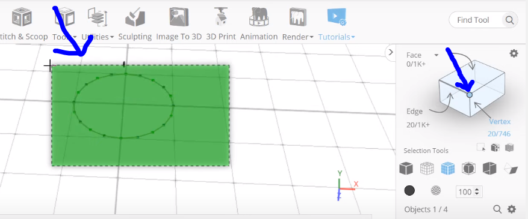Open the Animation tool
Image resolution: width=528 pixels, height=219 pixels.
point(259,17)
